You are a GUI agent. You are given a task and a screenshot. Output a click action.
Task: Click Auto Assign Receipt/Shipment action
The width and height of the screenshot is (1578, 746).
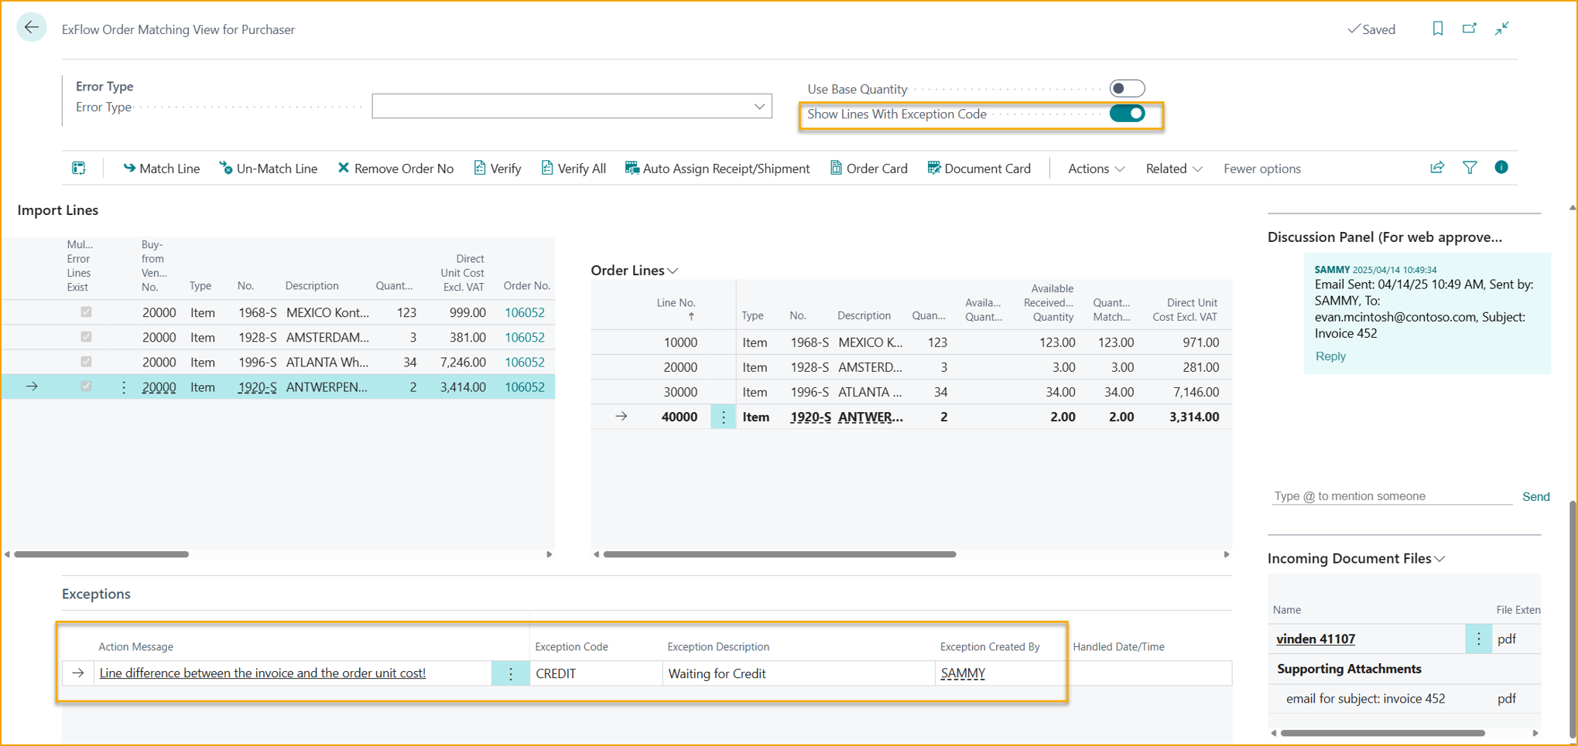(x=717, y=169)
